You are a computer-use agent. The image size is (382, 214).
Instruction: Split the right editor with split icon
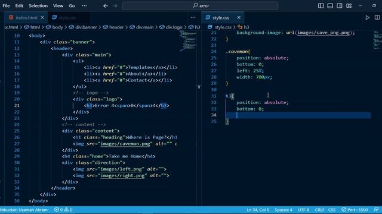377,17
